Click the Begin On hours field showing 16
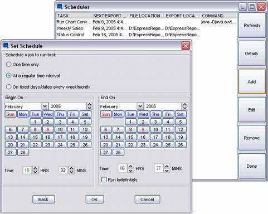 click(27, 170)
